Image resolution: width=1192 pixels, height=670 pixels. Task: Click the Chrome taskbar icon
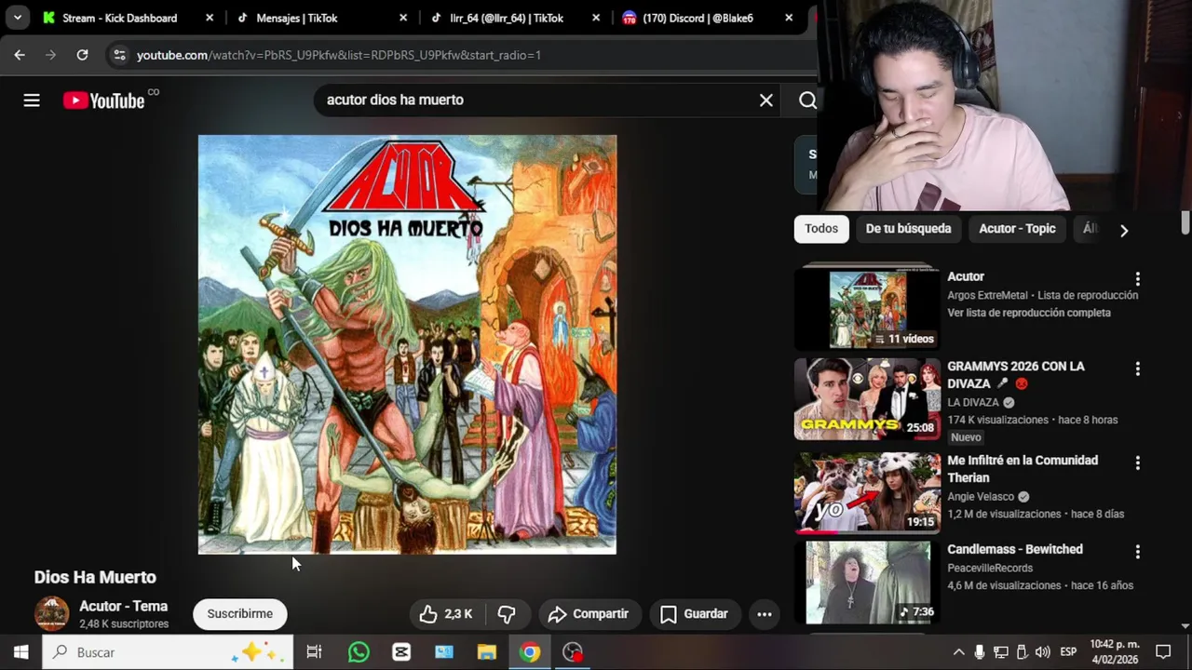coord(530,652)
